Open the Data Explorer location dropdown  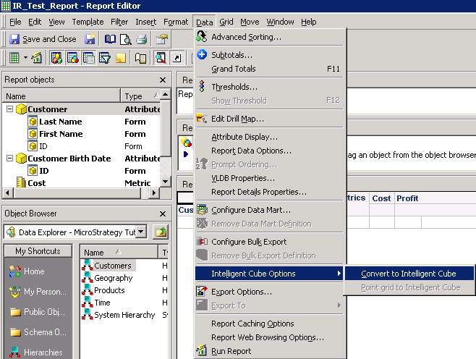pos(141,232)
